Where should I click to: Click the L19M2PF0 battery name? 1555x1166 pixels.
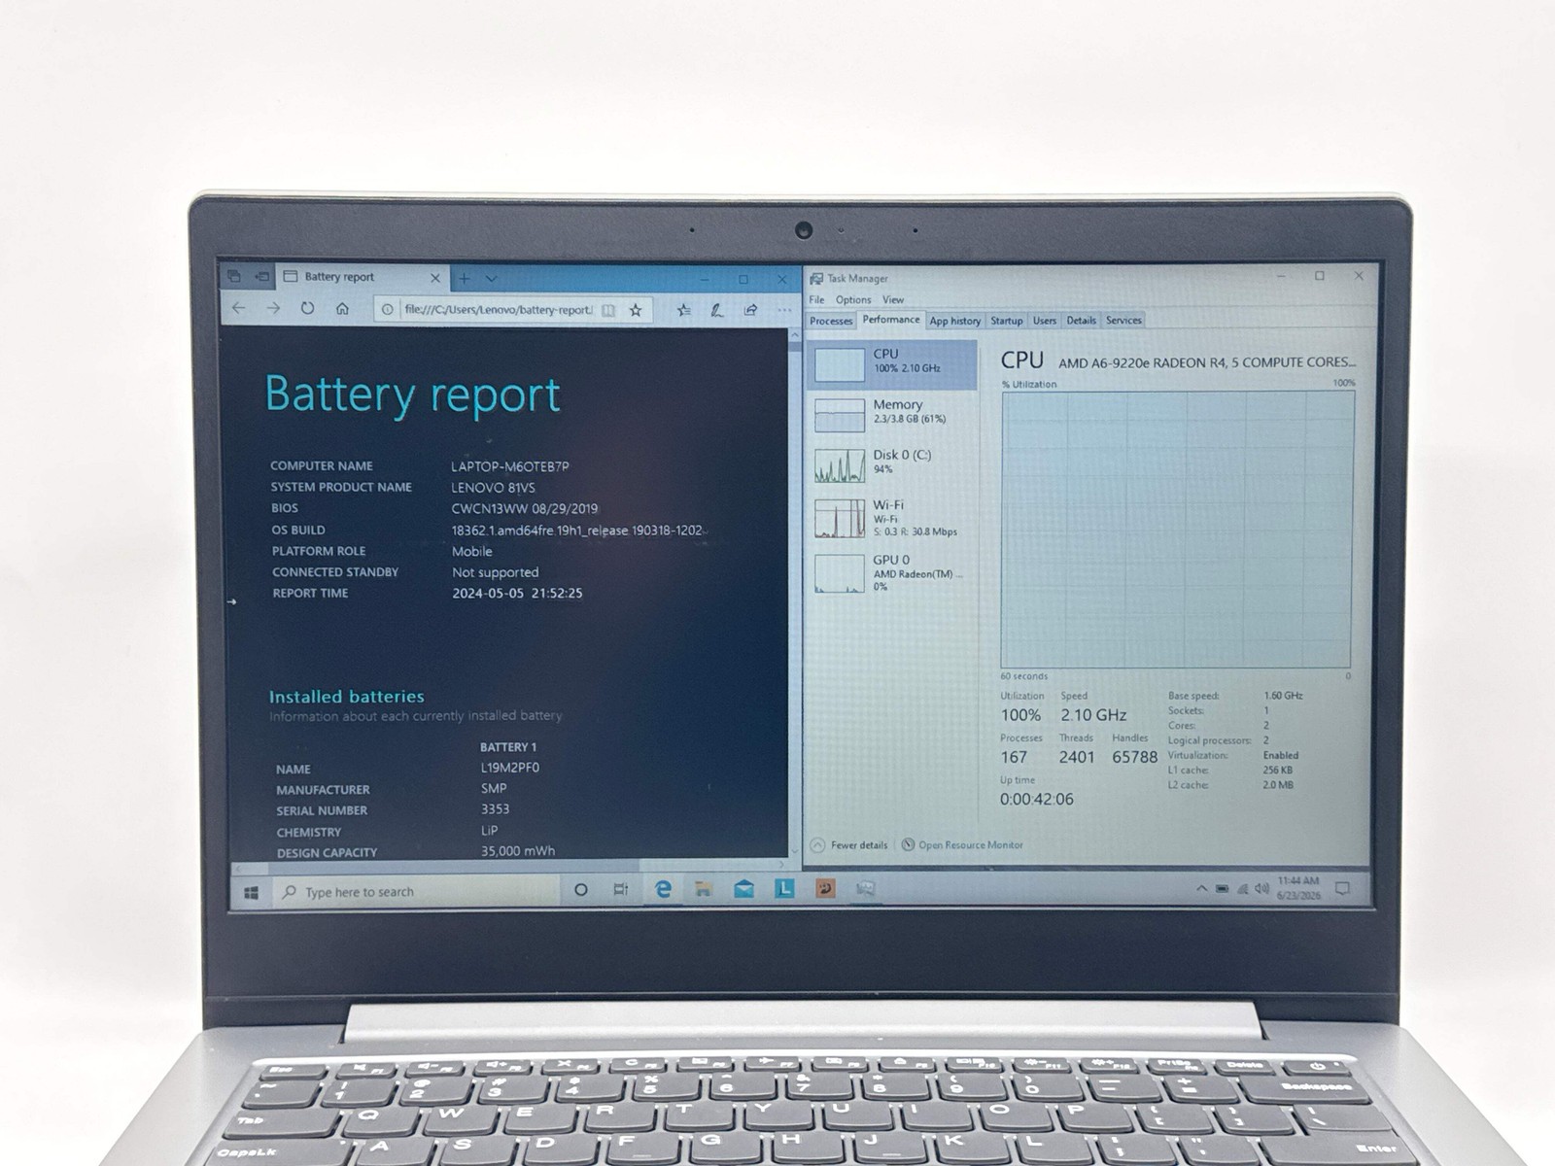[510, 768]
